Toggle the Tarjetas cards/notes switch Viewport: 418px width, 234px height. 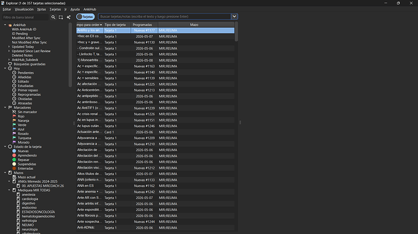coord(85,17)
